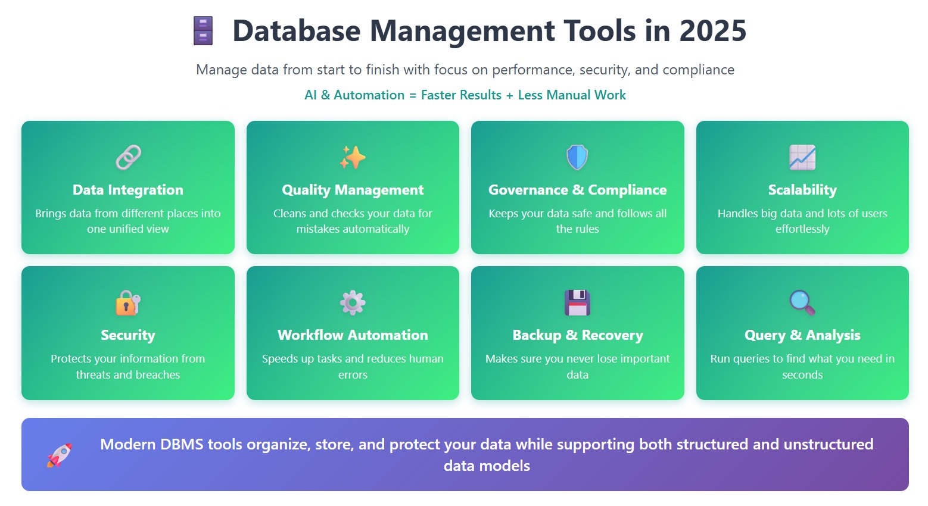Click the gear Workflow Automation icon
The image size is (928, 506).
[x=353, y=303]
